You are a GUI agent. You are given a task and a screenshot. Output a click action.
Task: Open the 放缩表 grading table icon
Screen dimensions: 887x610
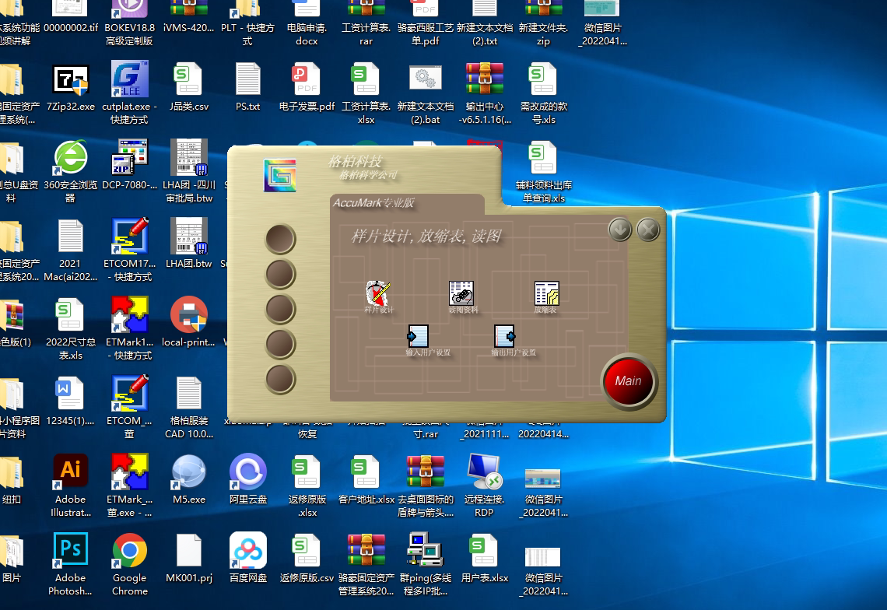(546, 293)
